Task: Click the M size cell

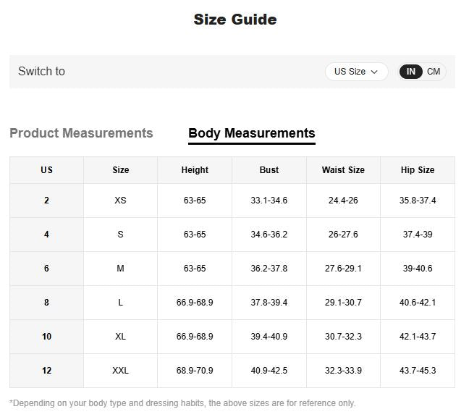Action: pyautogui.click(x=120, y=269)
